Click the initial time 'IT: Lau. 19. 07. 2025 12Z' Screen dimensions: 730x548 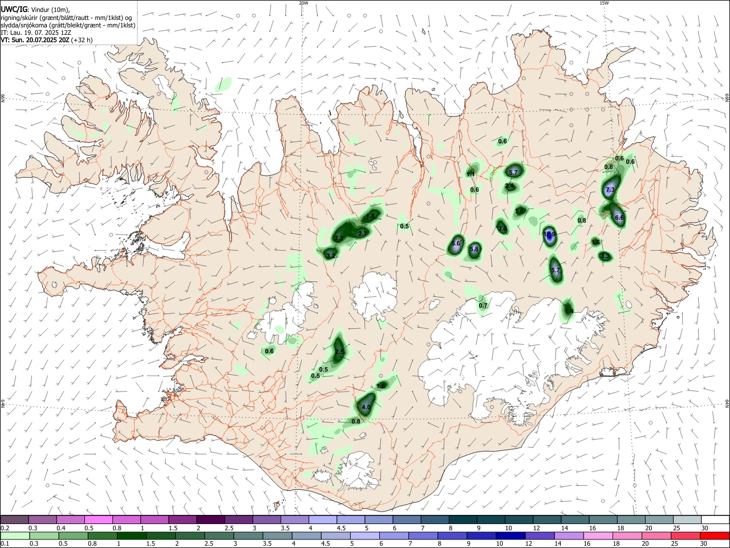click(x=36, y=33)
